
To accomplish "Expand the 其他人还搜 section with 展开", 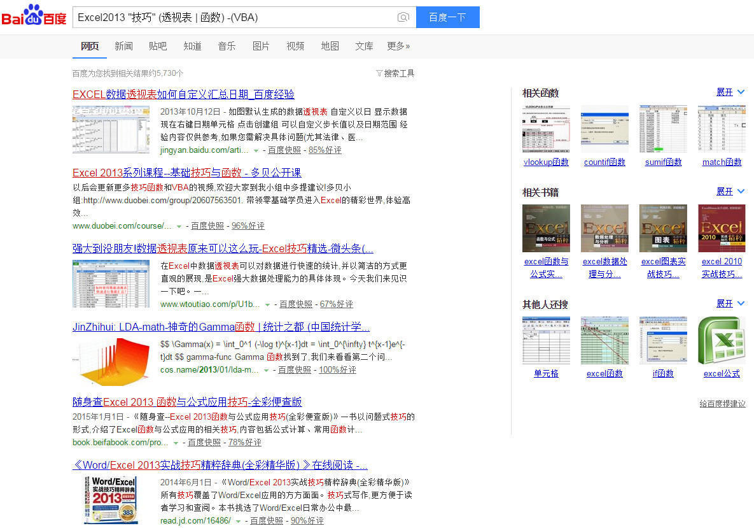I will point(730,304).
